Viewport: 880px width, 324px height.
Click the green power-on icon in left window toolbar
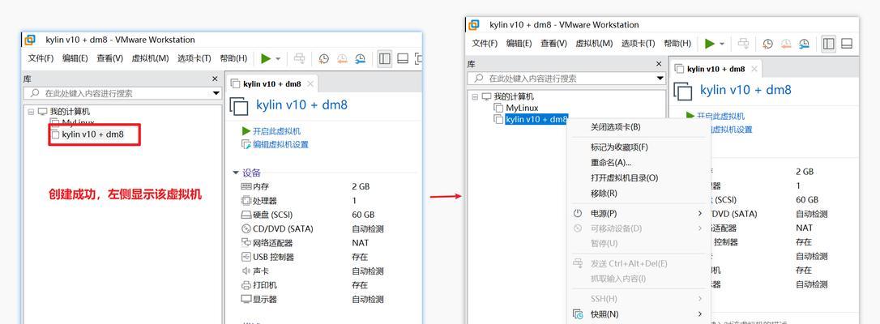coord(266,58)
